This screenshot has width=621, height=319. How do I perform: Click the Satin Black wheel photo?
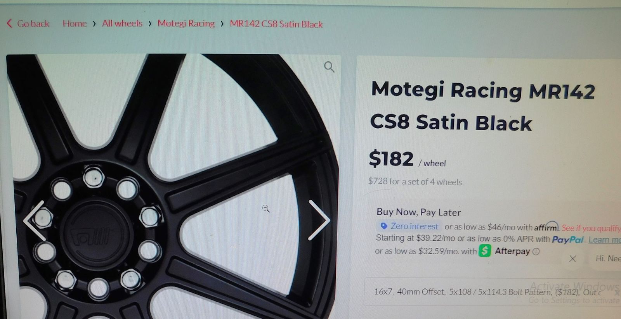(173, 186)
